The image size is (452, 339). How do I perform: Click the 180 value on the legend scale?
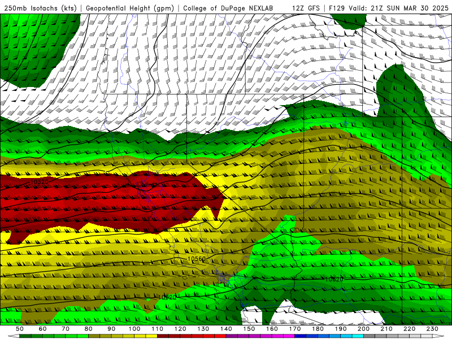click(318, 329)
